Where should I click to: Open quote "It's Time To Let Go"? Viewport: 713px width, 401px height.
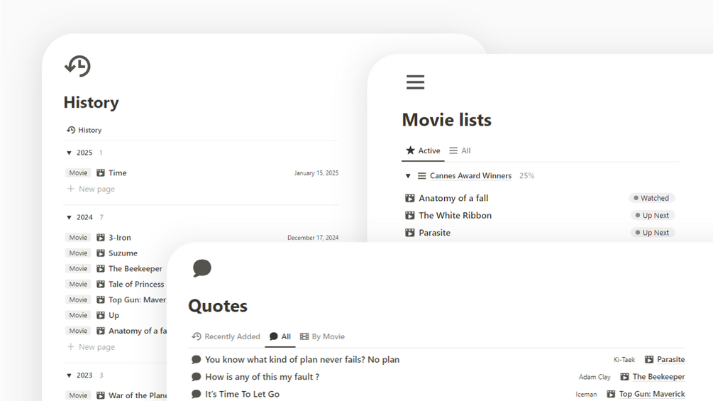pyautogui.click(x=242, y=394)
